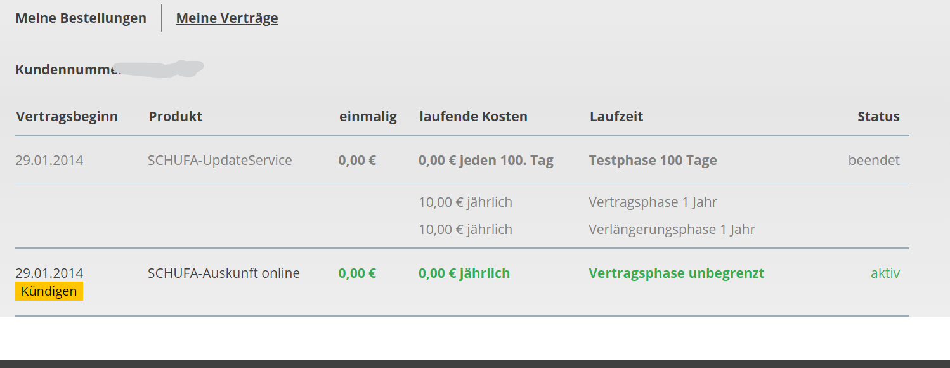Image resolution: width=950 pixels, height=368 pixels.
Task: Click the Vertragsphase 1 Jahr entry
Action: pos(653,202)
